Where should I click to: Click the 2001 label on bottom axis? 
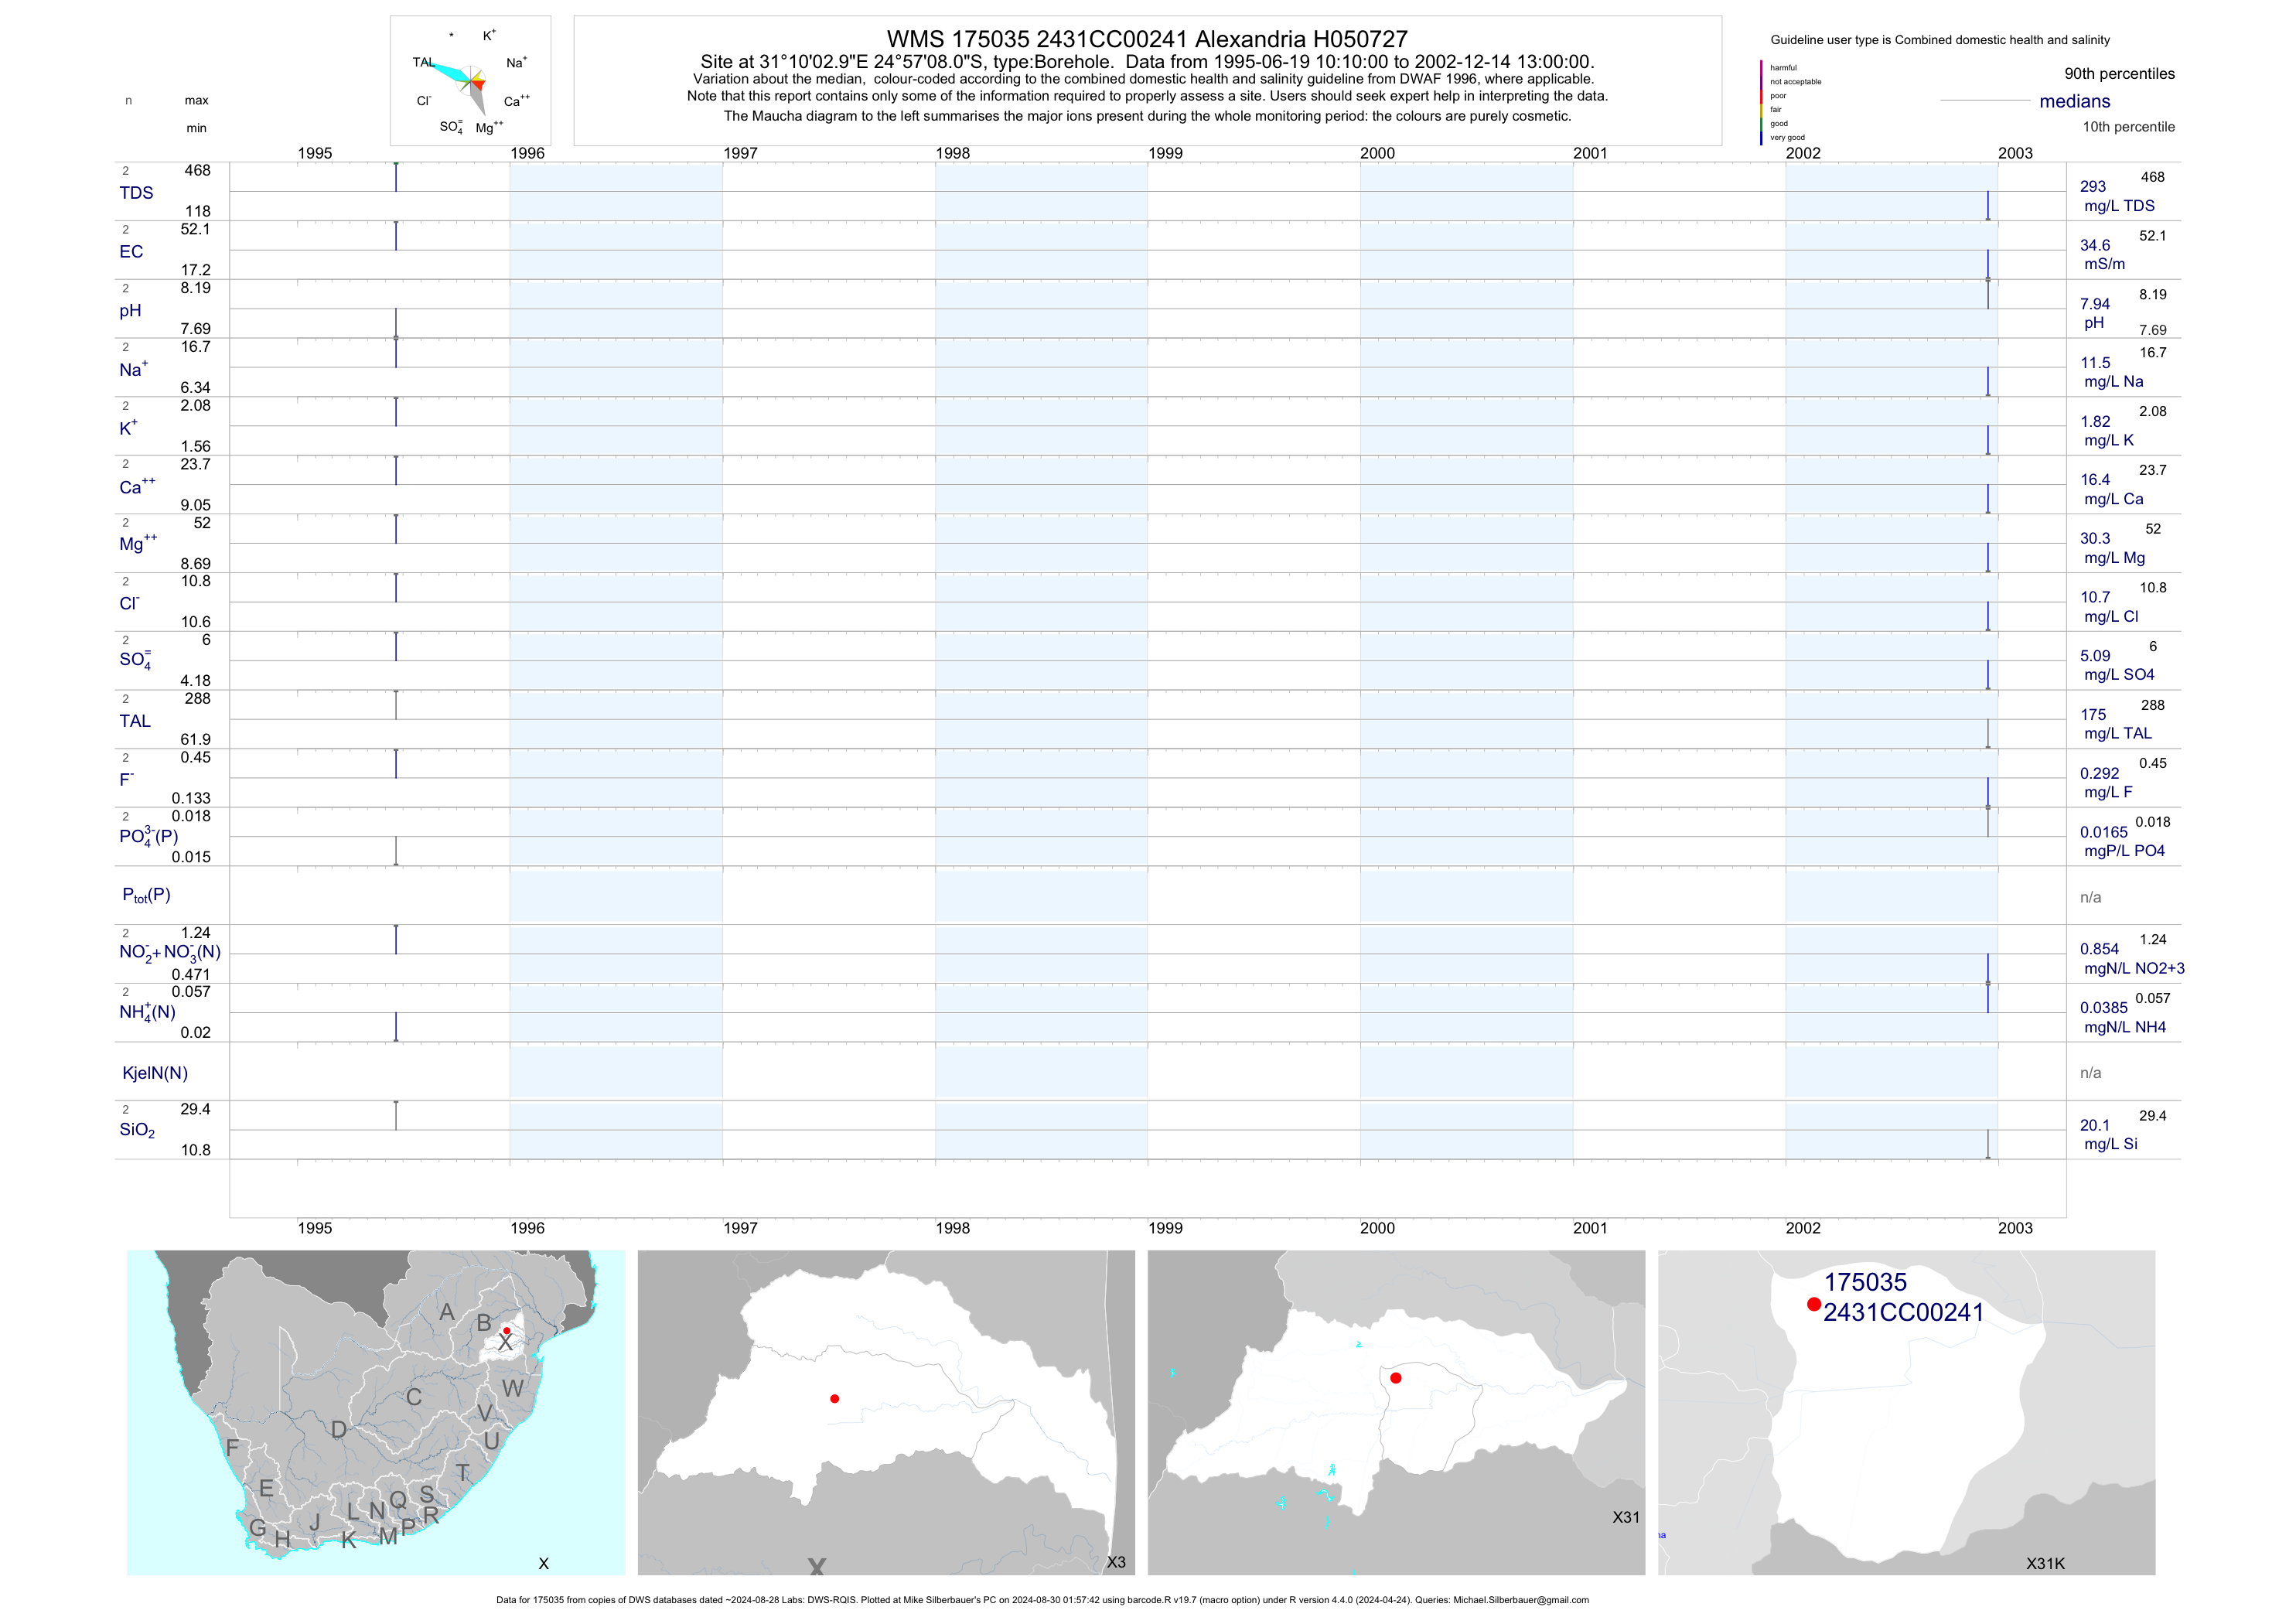click(x=1590, y=1228)
